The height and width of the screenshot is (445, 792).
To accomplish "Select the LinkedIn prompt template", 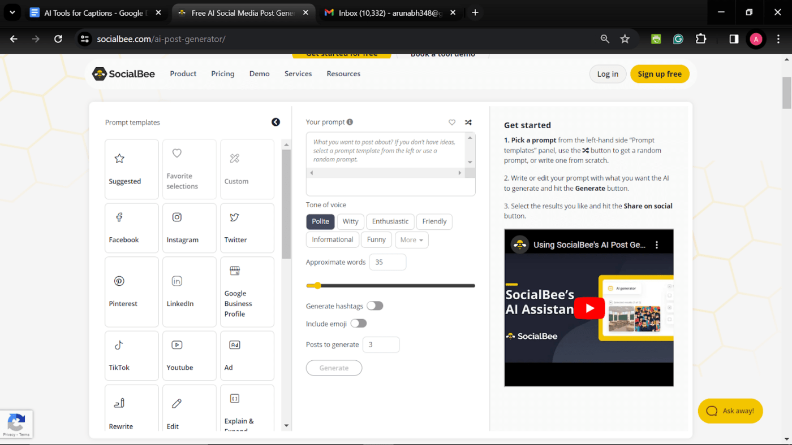I will pyautogui.click(x=189, y=292).
